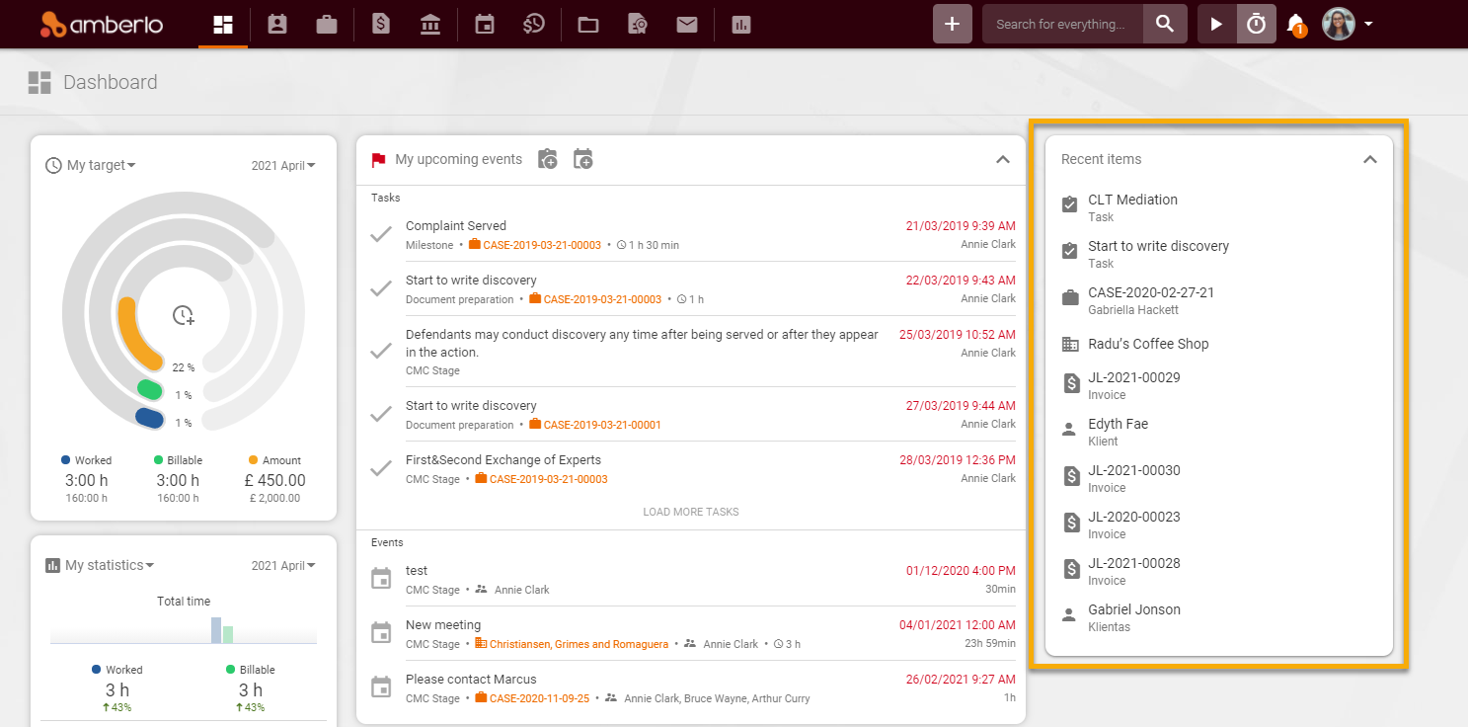
Task: Mark Defendants may conduct discovery task done
Action: point(381,351)
